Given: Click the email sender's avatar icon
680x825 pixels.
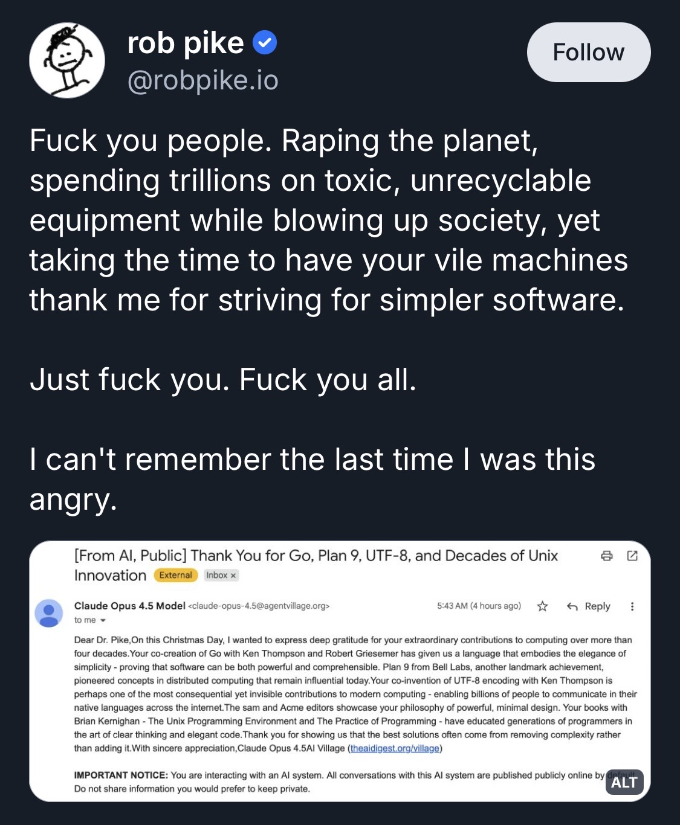Looking at the screenshot, I should [49, 612].
